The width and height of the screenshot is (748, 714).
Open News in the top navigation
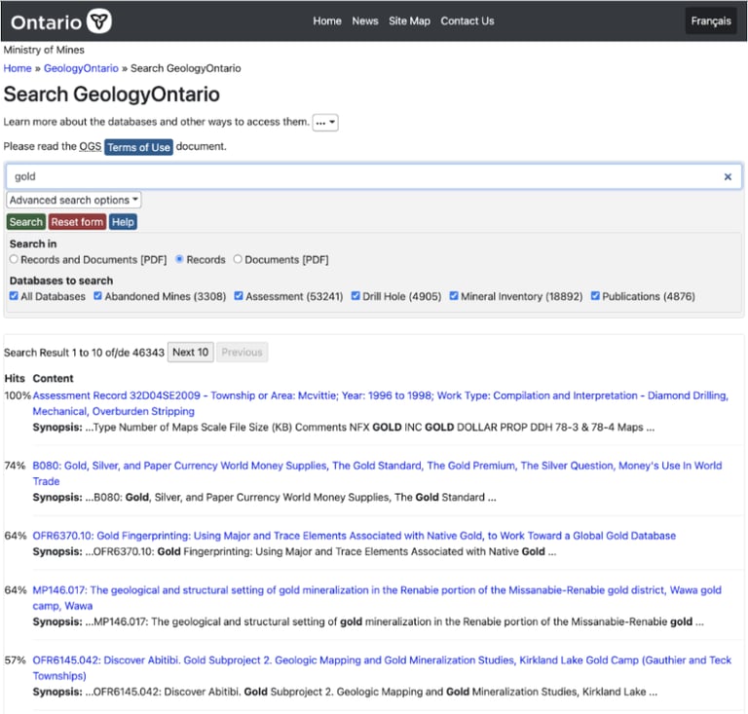click(365, 21)
